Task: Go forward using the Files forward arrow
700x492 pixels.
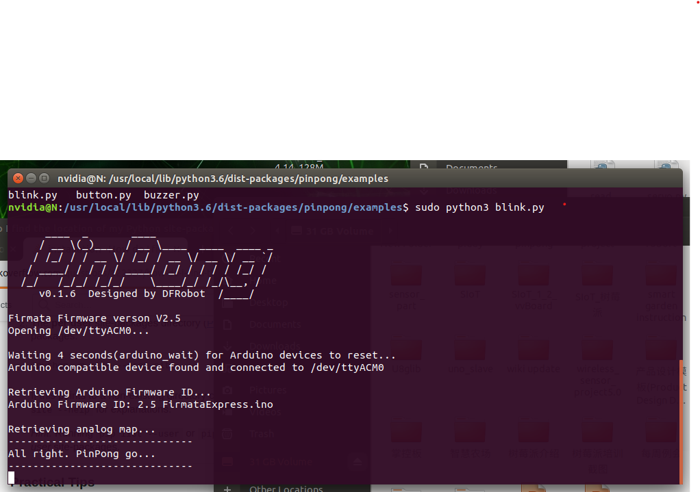Action: (x=253, y=231)
